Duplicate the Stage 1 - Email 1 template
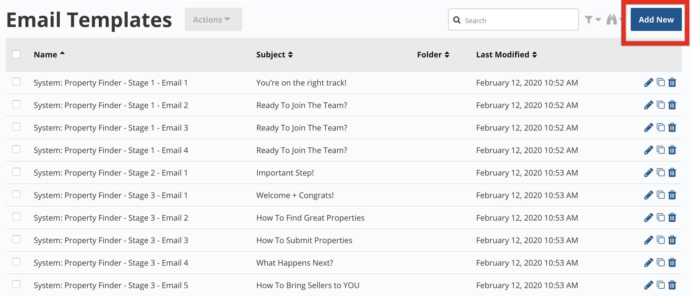692x296 pixels. (x=661, y=82)
